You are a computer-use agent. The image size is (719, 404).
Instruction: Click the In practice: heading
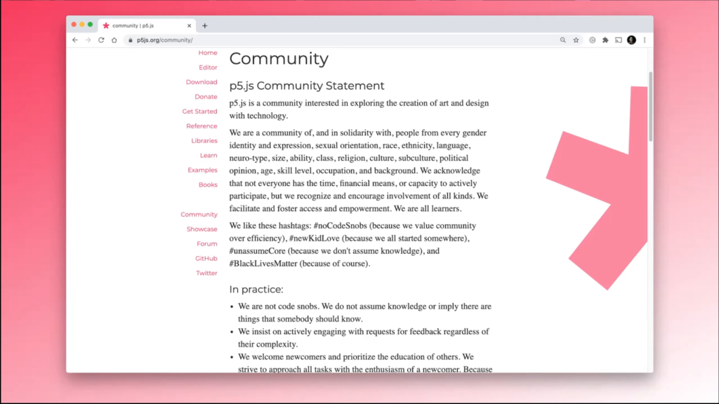(x=256, y=290)
